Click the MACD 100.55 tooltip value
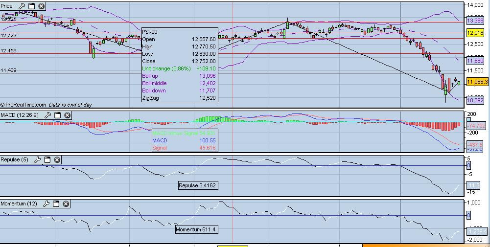 (x=208, y=140)
